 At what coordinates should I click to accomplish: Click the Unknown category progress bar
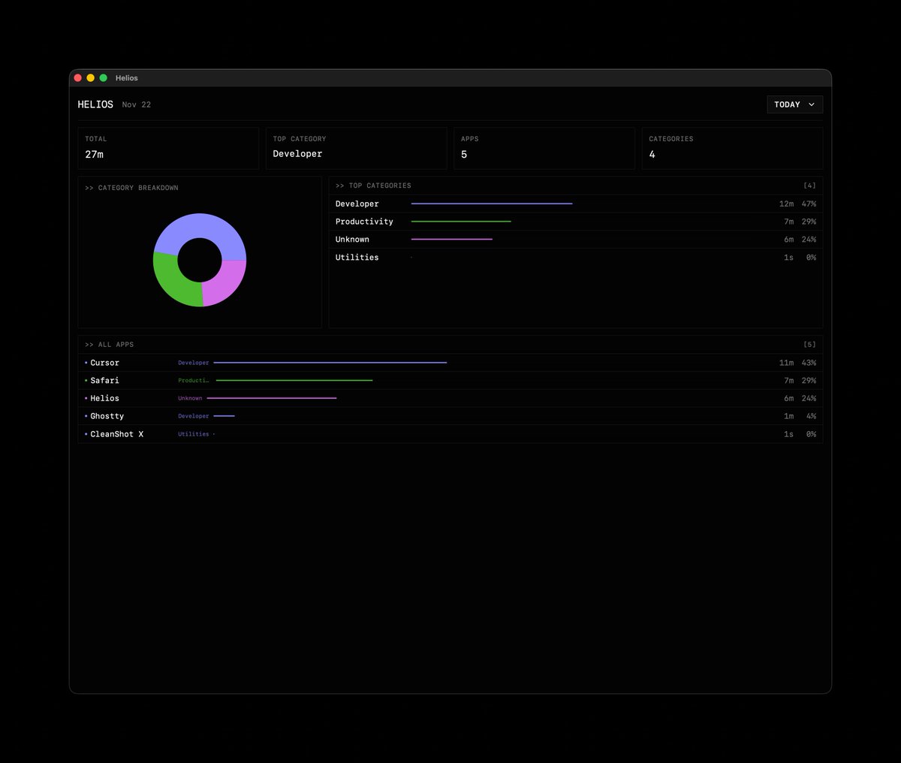point(450,239)
